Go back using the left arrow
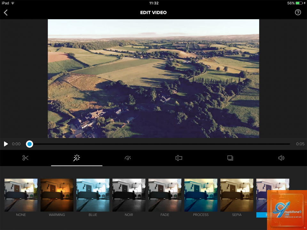 6,13
